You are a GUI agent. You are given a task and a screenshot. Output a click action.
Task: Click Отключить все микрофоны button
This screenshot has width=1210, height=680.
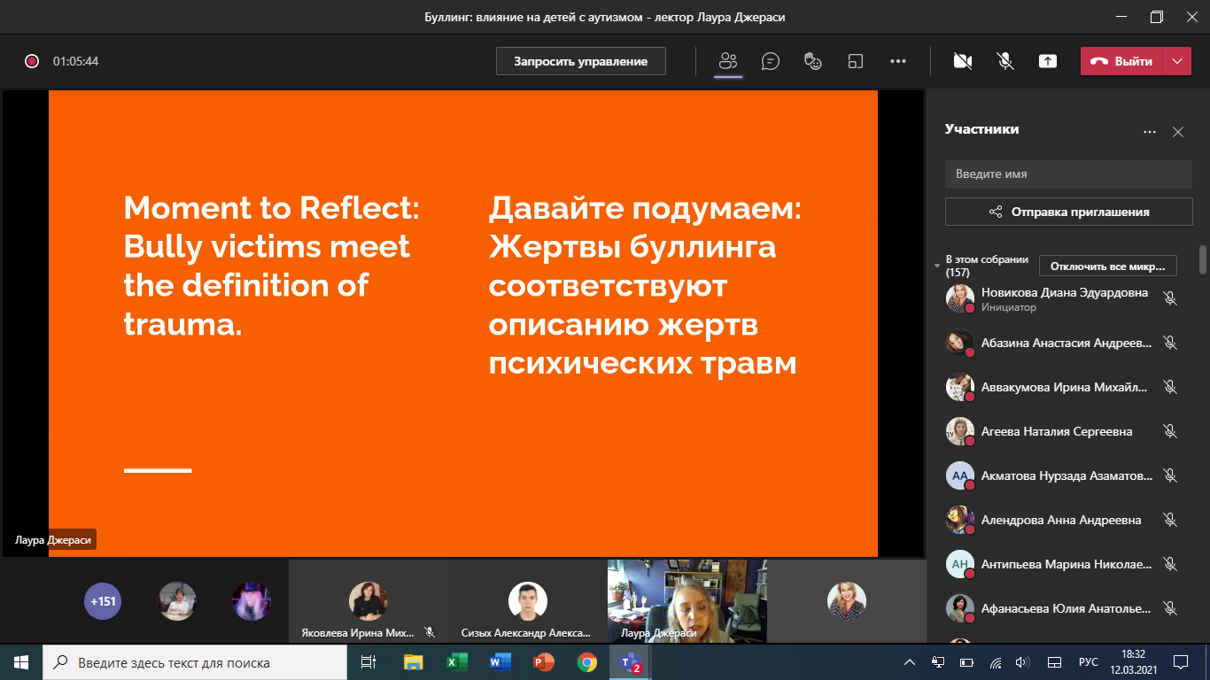[x=1107, y=266]
